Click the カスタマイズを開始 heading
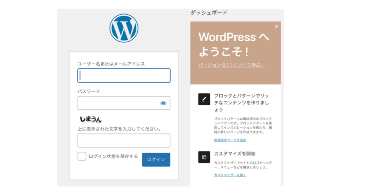 tap(235, 154)
